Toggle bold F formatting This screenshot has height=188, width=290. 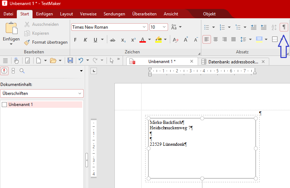pos(75,40)
